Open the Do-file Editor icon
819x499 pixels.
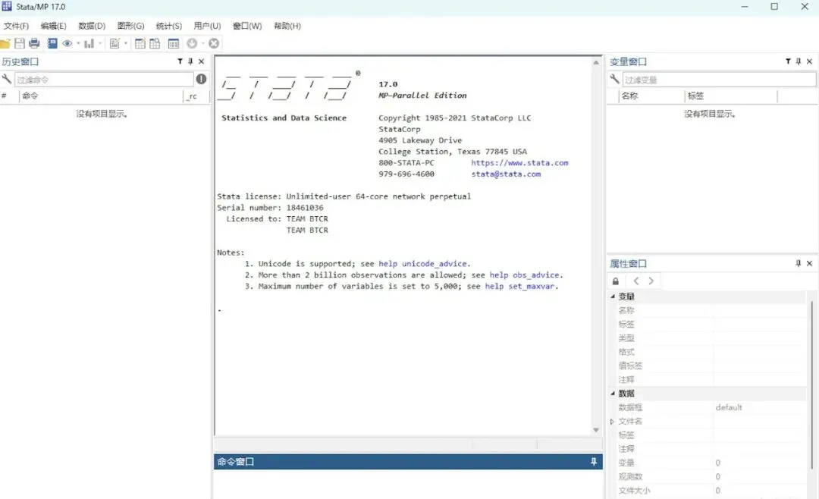click(115, 43)
